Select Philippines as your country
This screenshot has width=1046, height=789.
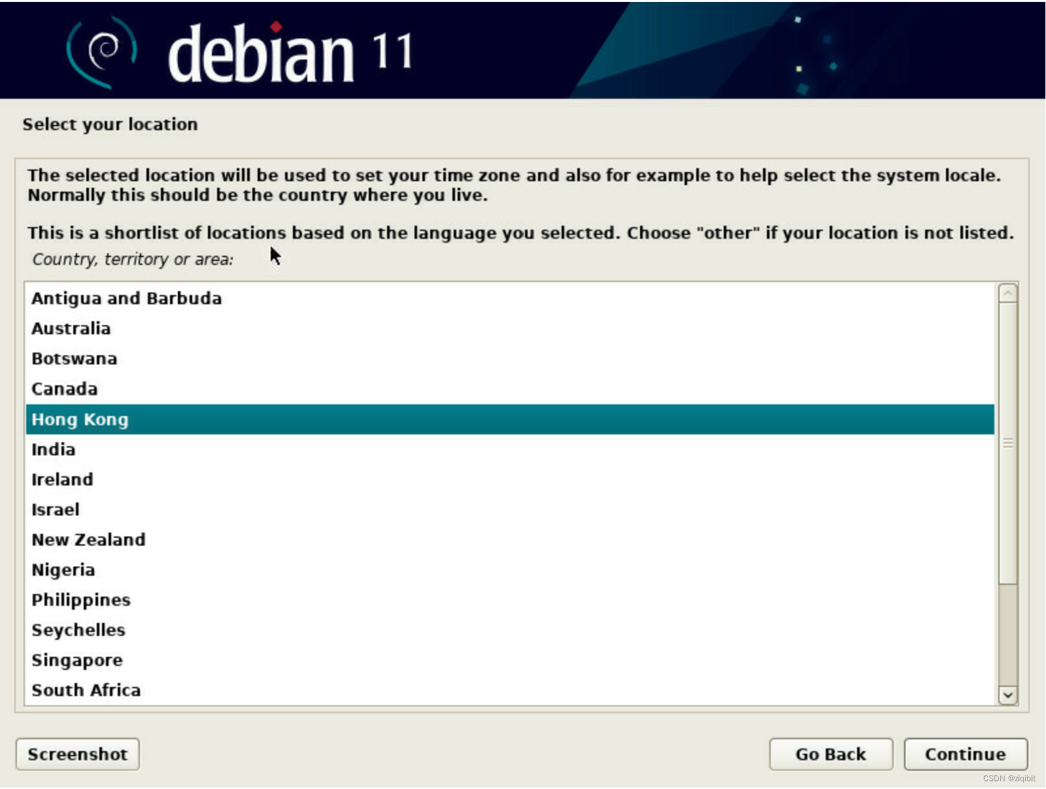coord(510,600)
